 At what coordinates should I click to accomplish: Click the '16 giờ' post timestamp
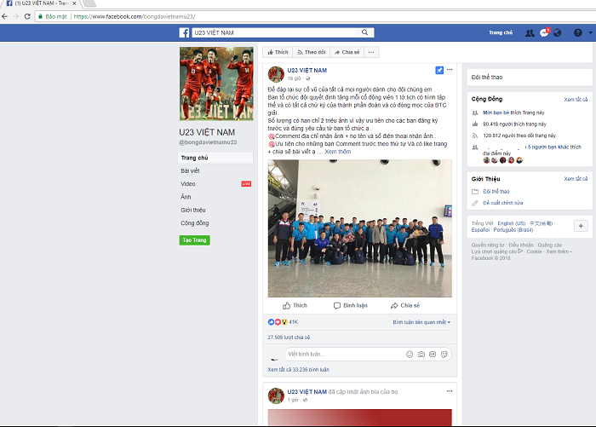295,78
